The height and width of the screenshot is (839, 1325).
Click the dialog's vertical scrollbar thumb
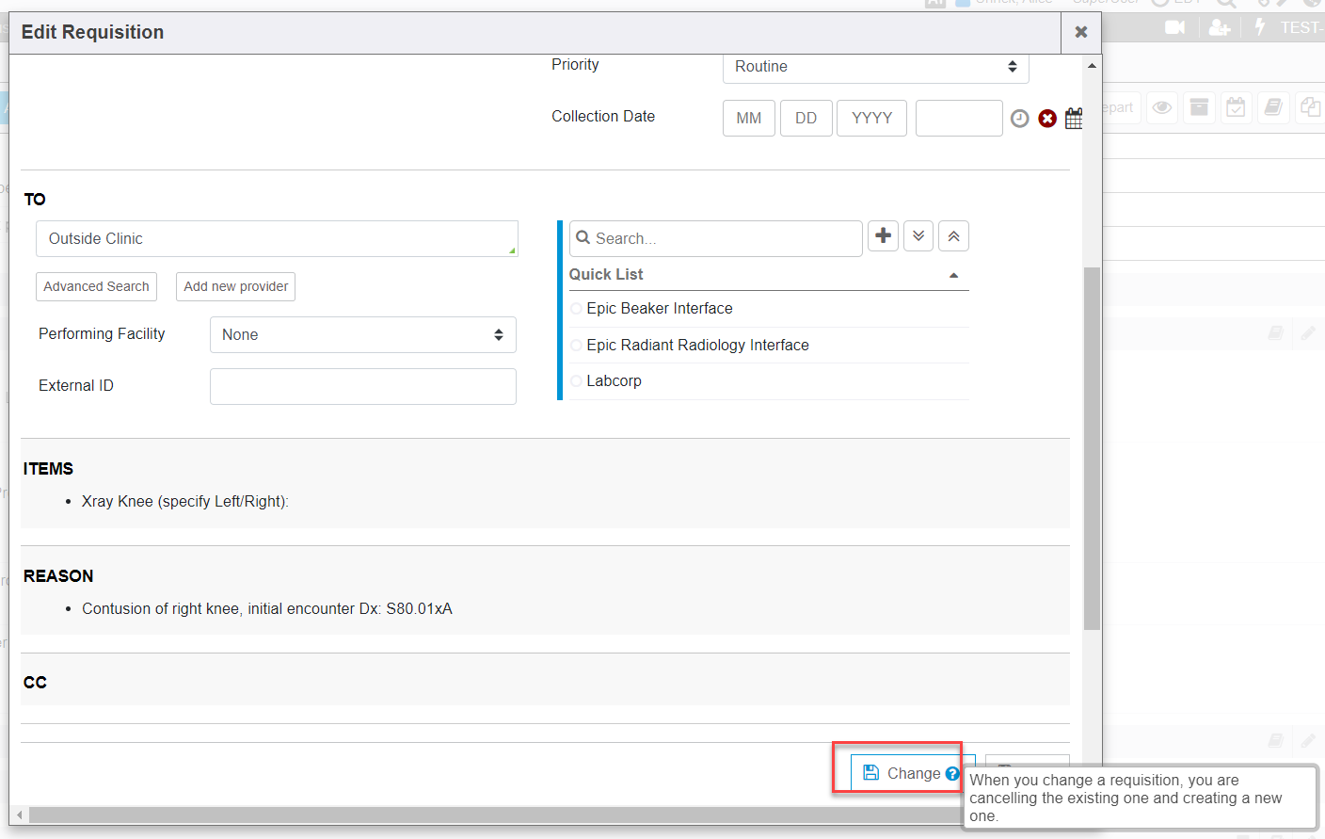pyautogui.click(x=1092, y=447)
